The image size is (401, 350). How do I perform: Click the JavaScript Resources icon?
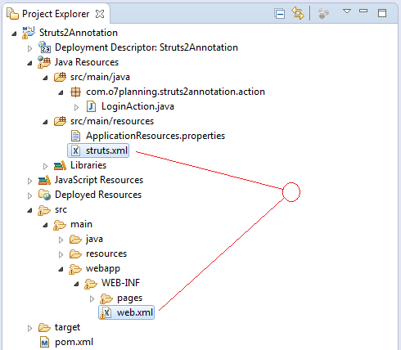pos(44,180)
